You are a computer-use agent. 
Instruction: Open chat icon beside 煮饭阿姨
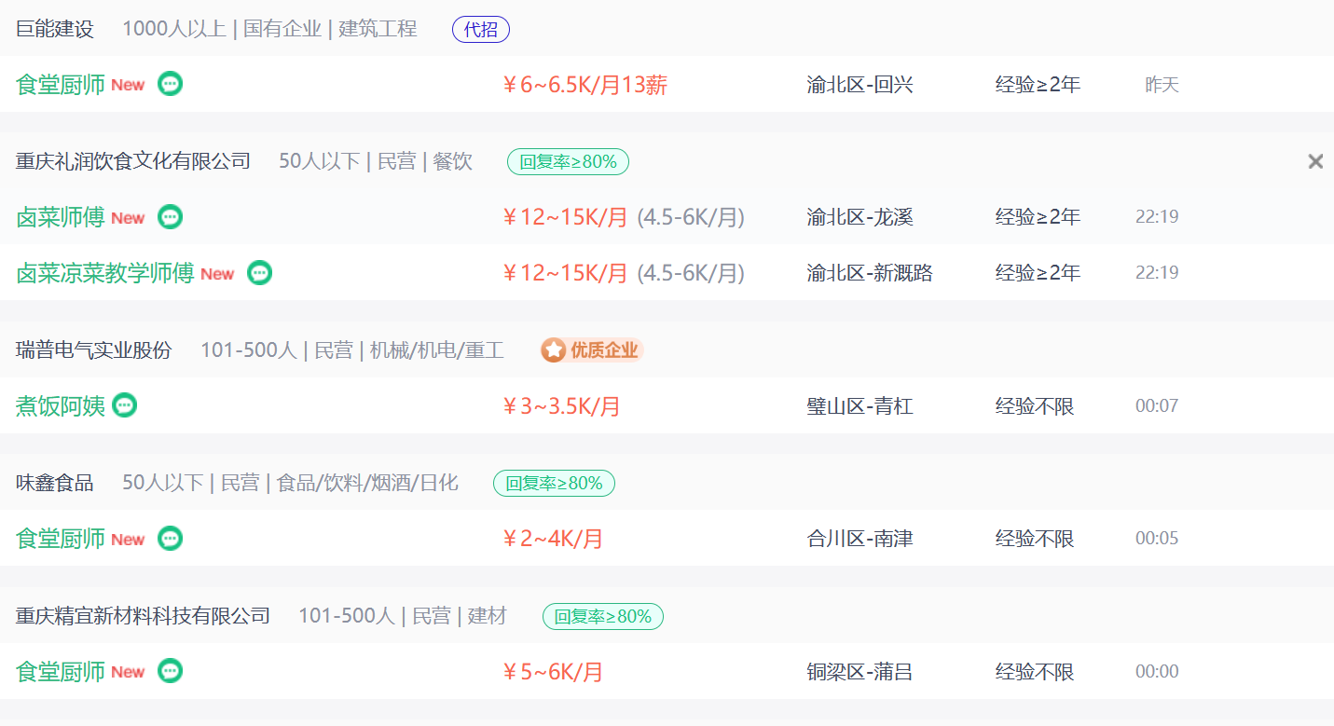125,405
